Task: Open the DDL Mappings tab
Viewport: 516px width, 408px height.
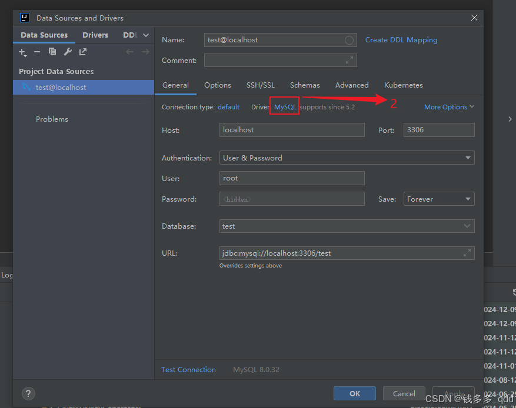Action: pyautogui.click(x=130, y=35)
